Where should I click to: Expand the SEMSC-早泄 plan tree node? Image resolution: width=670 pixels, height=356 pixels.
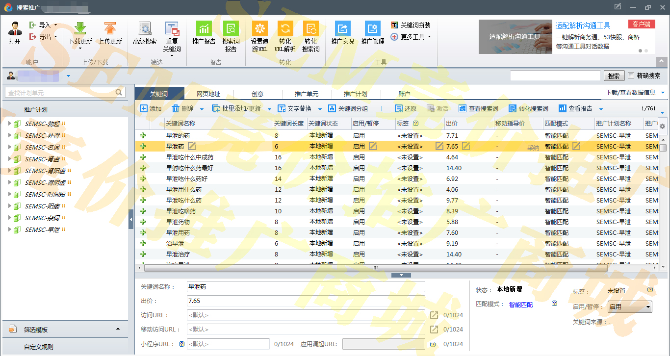point(9,229)
